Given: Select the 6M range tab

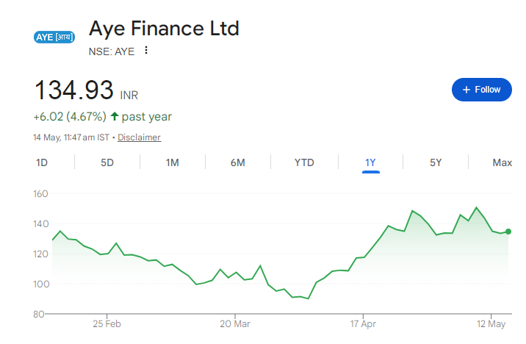Looking at the screenshot, I should 237,162.
